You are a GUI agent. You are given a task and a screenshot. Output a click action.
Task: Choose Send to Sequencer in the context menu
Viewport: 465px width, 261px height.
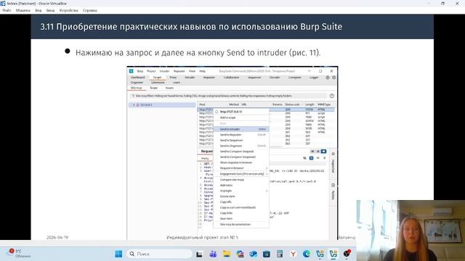pos(241,140)
